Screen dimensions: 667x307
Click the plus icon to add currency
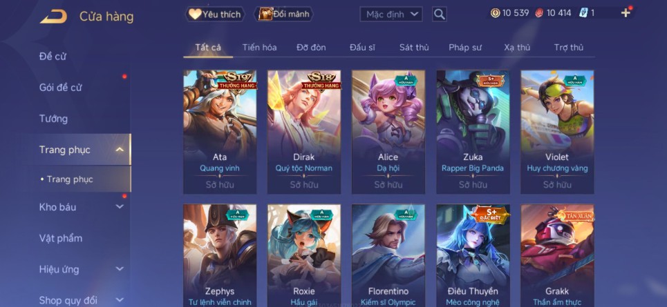tap(626, 12)
